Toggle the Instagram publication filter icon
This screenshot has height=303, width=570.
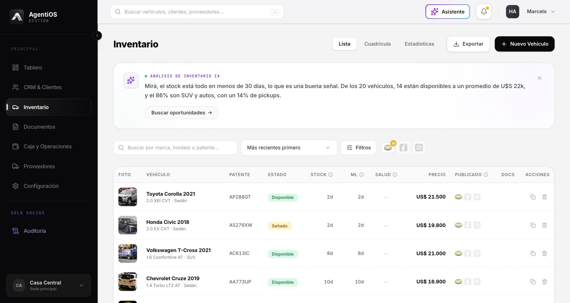[419, 148]
